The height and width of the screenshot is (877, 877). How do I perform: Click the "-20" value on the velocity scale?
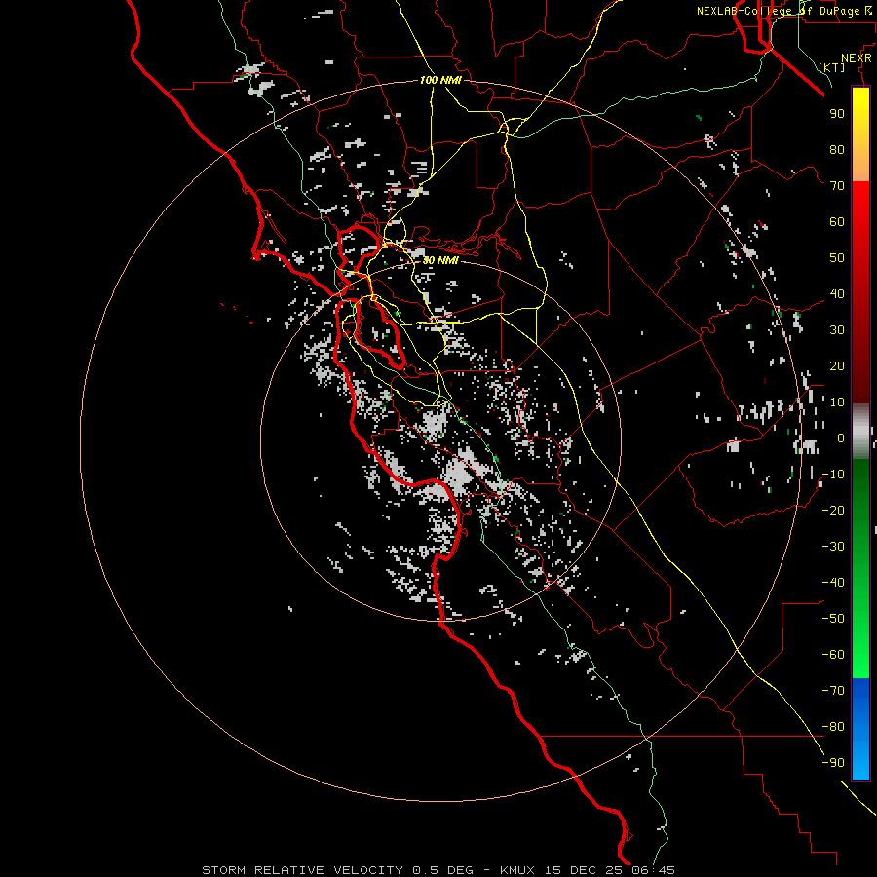coord(833,510)
